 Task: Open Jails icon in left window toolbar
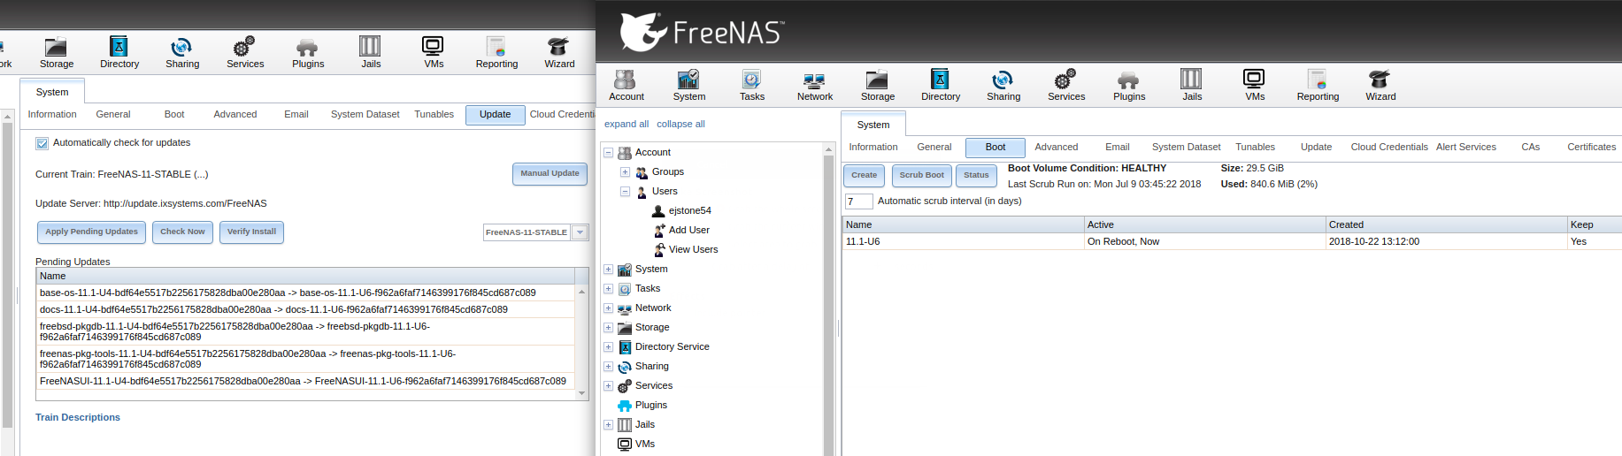[370, 53]
